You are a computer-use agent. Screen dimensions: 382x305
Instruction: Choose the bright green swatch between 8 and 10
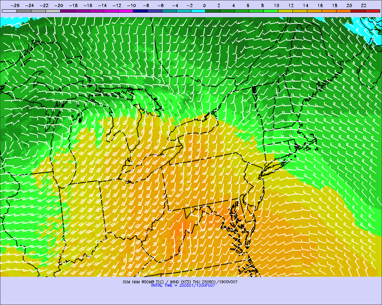tap(271, 11)
